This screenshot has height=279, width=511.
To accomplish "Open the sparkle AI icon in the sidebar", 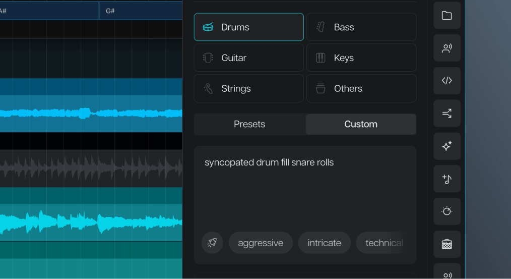I will pos(447,146).
